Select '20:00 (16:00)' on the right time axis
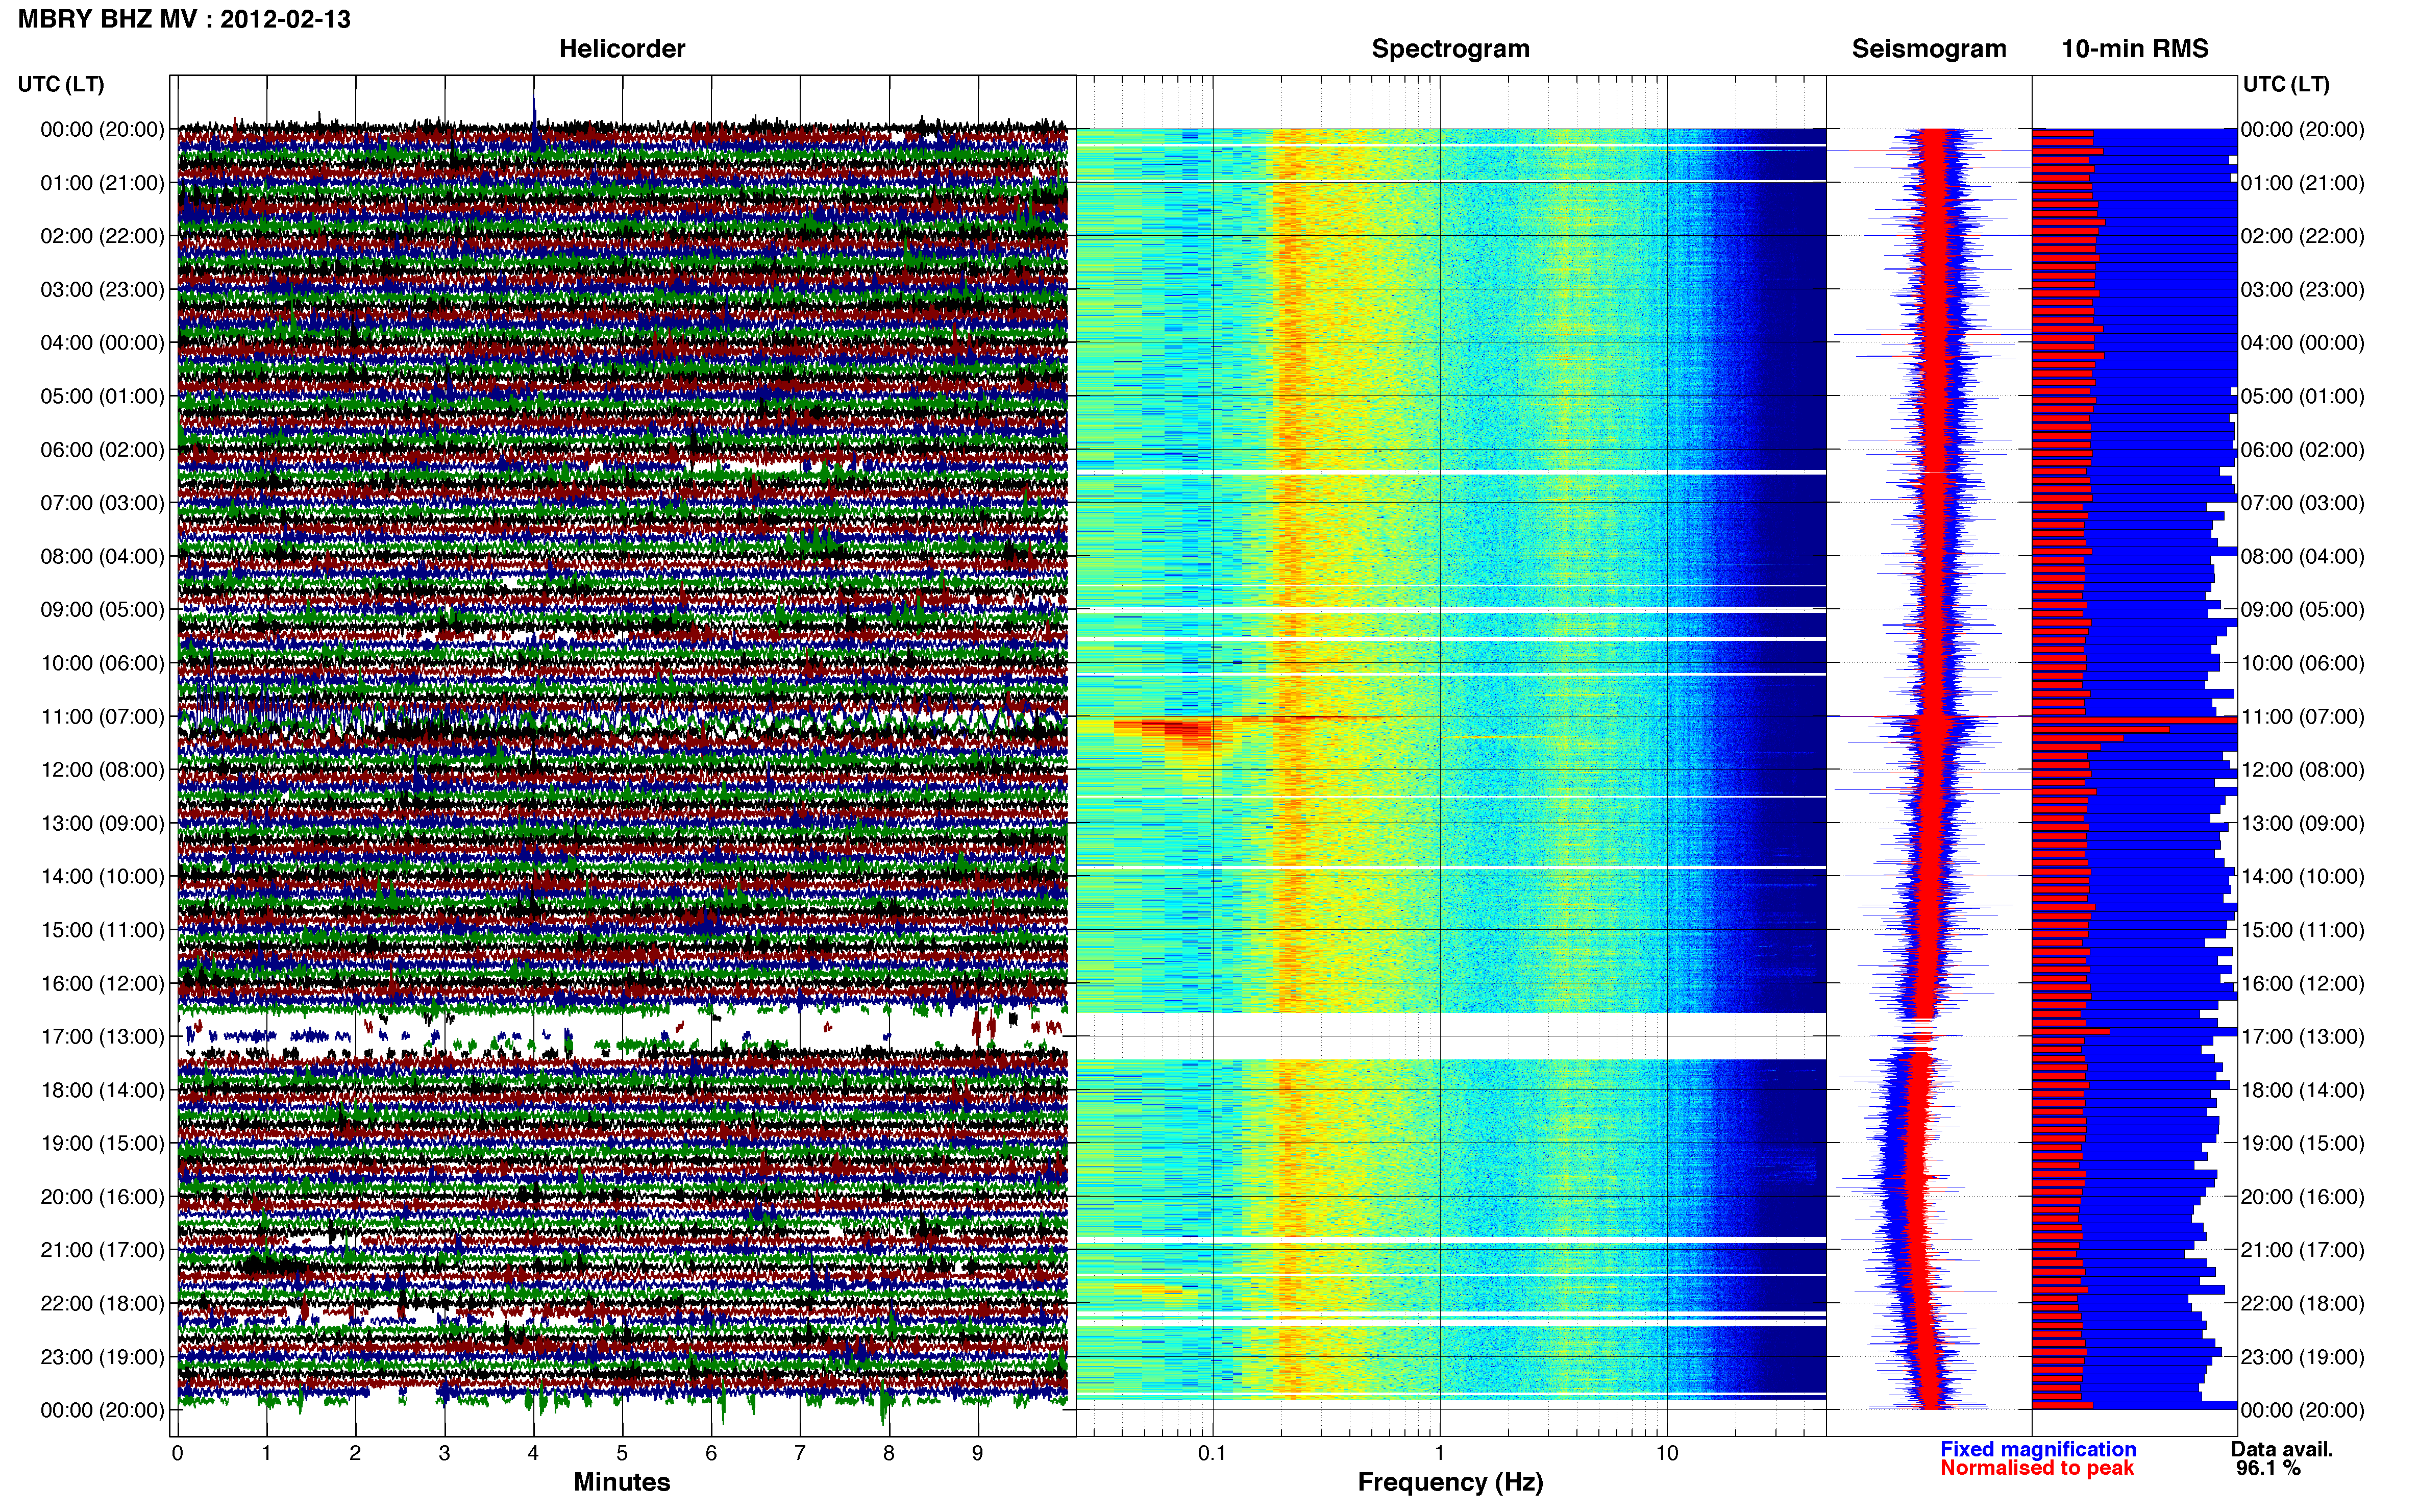The height and width of the screenshot is (1512, 2419). tap(2302, 1197)
